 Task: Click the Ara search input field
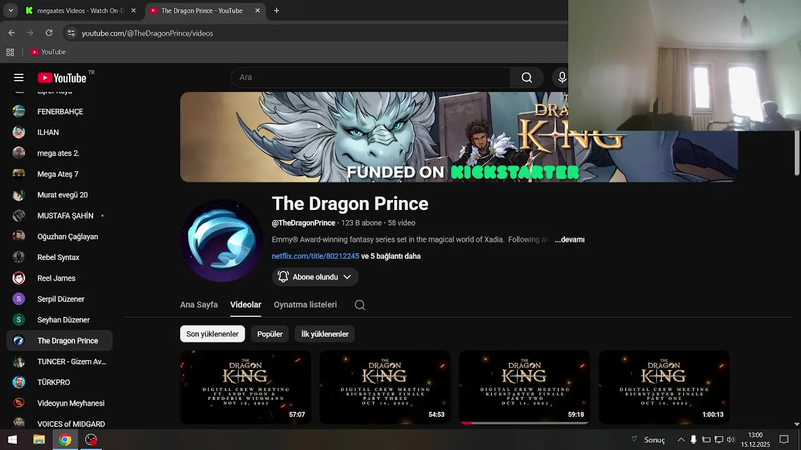point(370,77)
